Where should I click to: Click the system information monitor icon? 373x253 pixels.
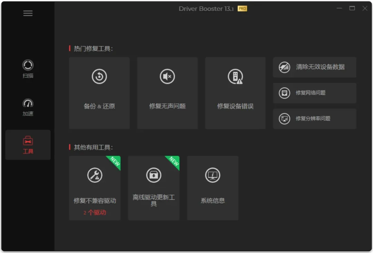point(213,175)
